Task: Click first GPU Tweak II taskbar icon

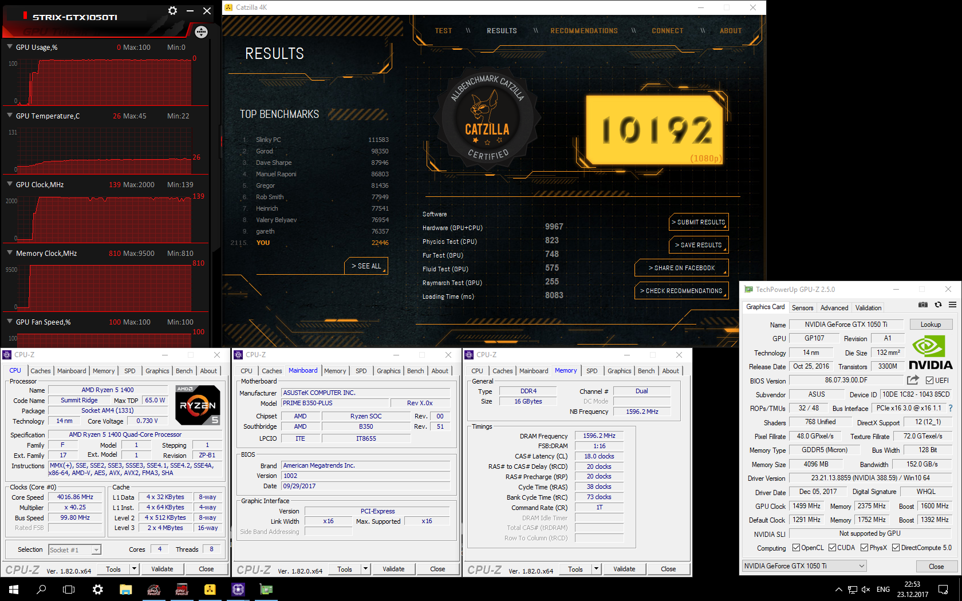Action: 153,590
